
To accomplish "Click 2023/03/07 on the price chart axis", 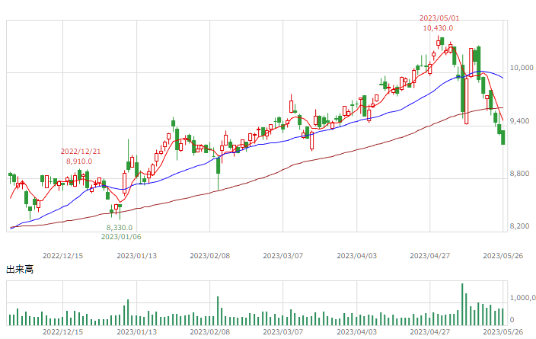I will [x=283, y=256].
